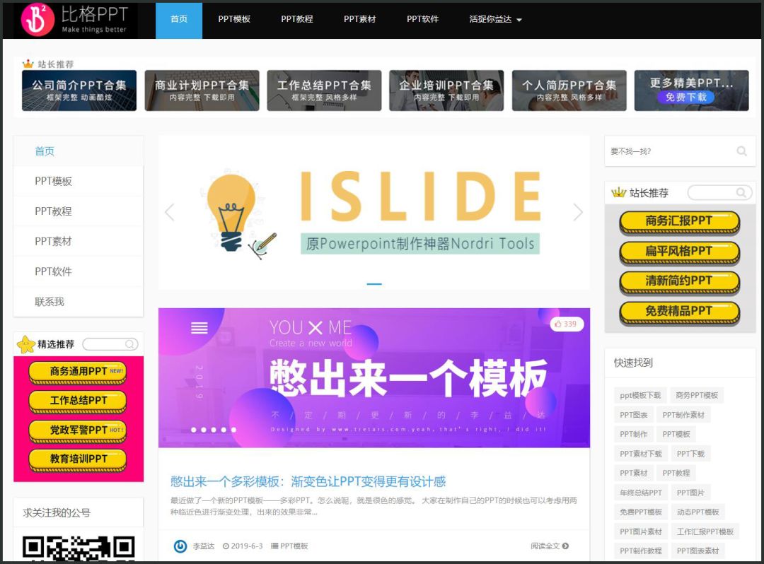Click the PPT制作素材 tag
This screenshot has height=564, width=764.
click(683, 415)
